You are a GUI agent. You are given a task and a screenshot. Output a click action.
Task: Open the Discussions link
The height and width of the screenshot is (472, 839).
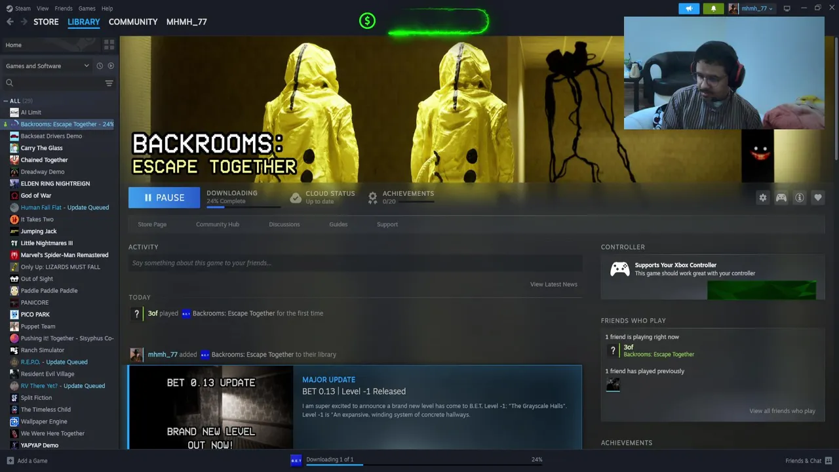coord(284,224)
